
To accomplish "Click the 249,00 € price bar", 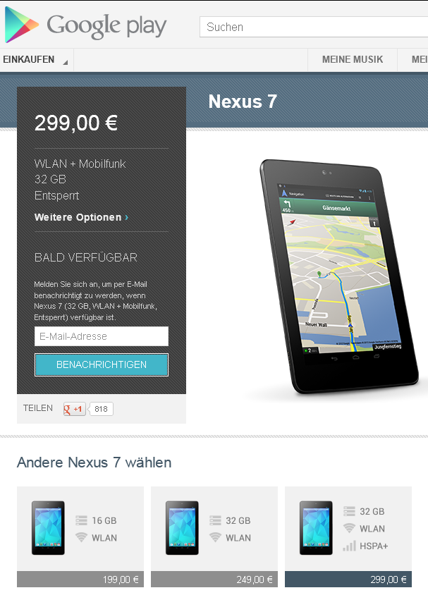I will coord(214,579).
